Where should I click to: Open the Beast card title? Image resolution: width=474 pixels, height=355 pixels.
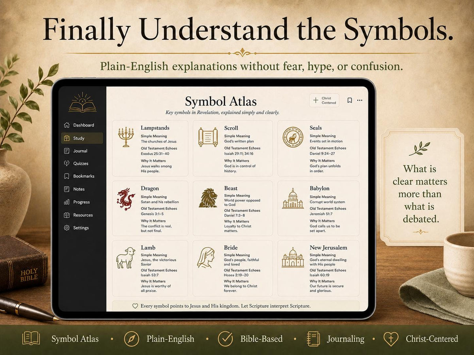[x=231, y=189]
